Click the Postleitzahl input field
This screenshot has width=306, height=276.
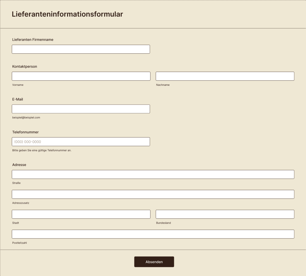(153, 234)
